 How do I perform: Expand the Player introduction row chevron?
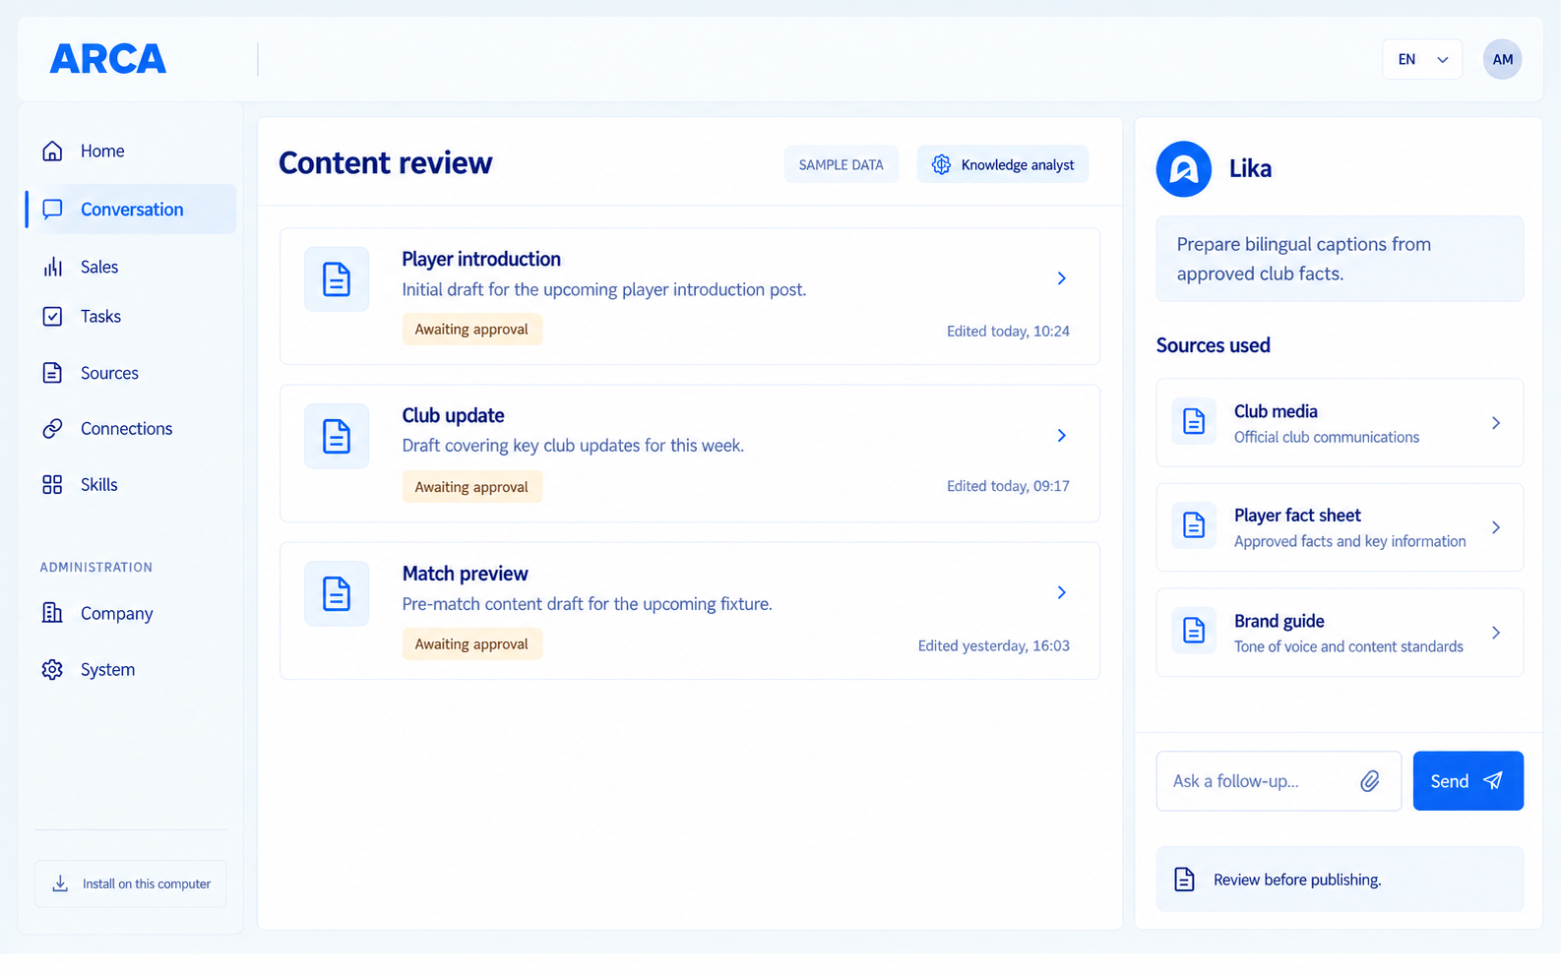click(x=1061, y=278)
